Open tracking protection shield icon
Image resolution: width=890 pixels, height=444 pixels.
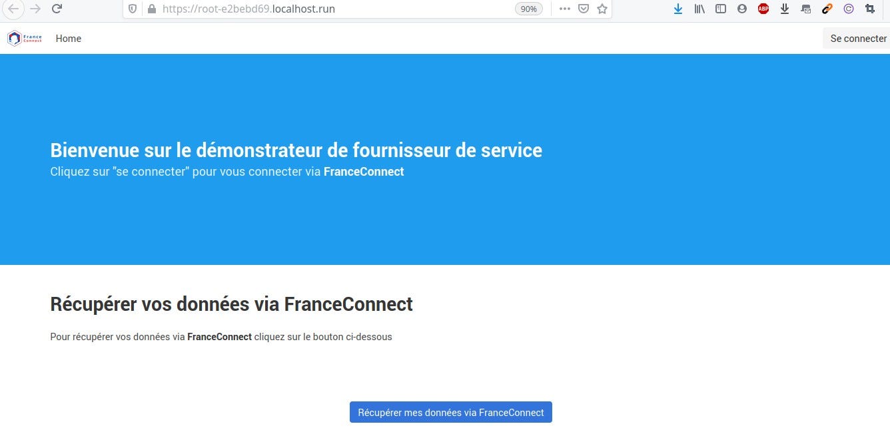coord(133,9)
